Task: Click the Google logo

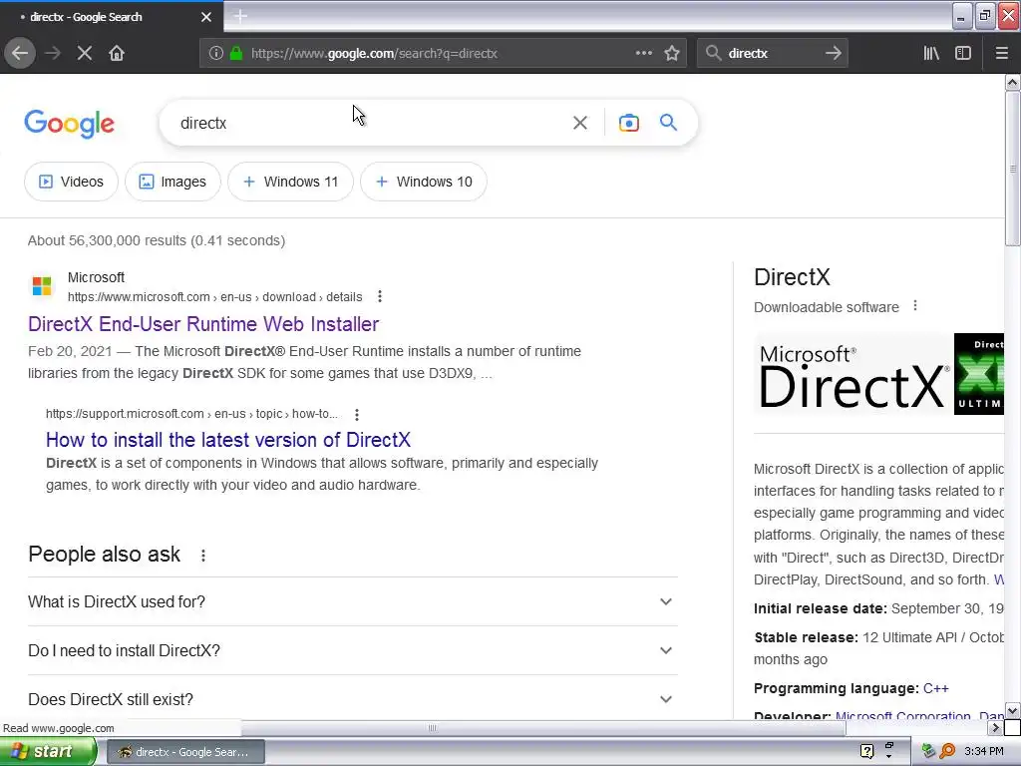Action: click(69, 124)
